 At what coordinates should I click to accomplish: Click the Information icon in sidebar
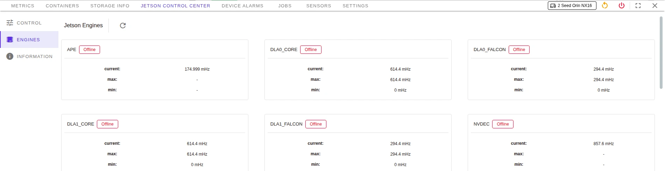pos(10,57)
